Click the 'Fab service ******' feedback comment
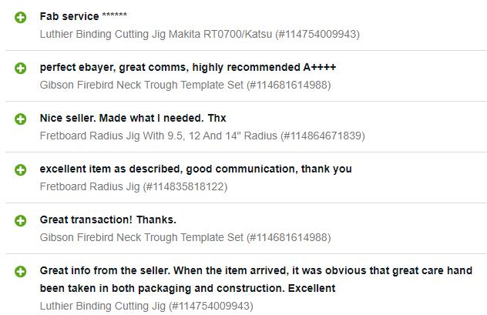 click(x=83, y=16)
